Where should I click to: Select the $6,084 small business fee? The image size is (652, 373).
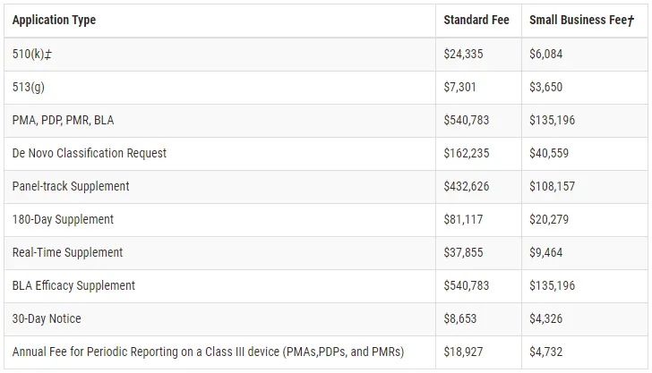[x=546, y=54]
